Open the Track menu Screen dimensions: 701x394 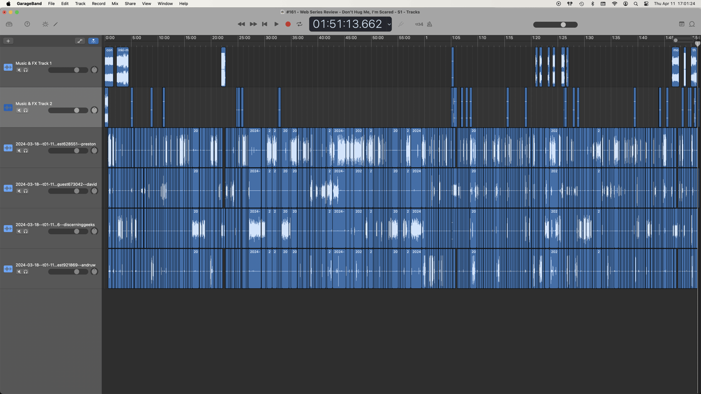point(80,4)
